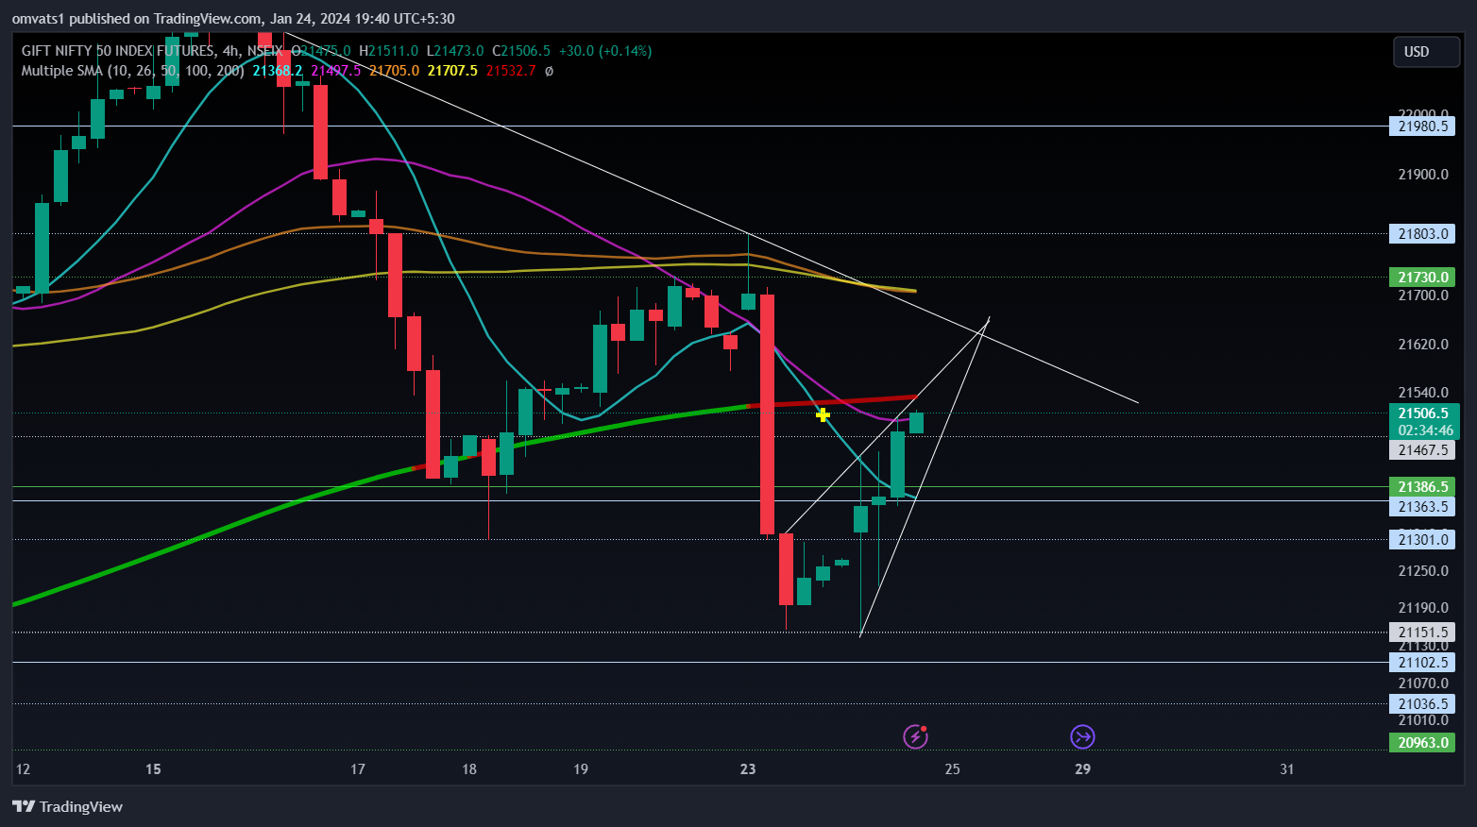Click the purple lightning event icon
1477x827 pixels.
point(915,736)
